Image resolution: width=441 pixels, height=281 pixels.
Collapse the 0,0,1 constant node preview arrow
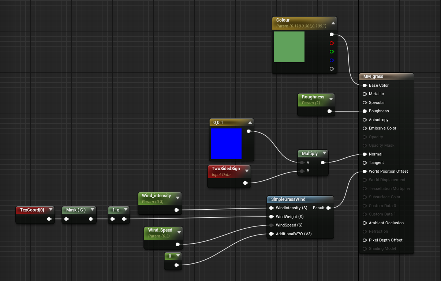click(x=250, y=123)
